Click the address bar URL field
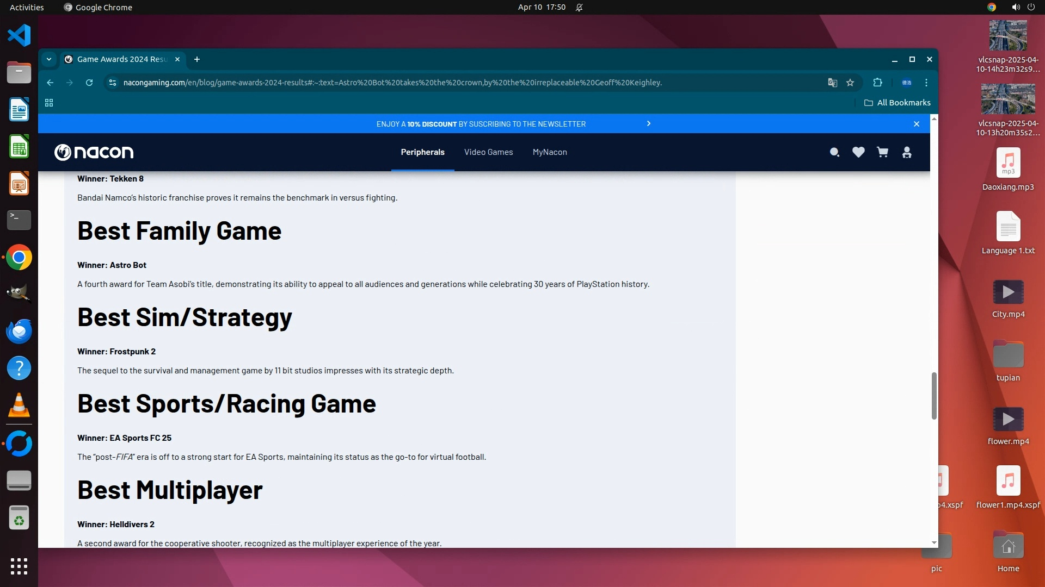 pyautogui.click(x=392, y=83)
